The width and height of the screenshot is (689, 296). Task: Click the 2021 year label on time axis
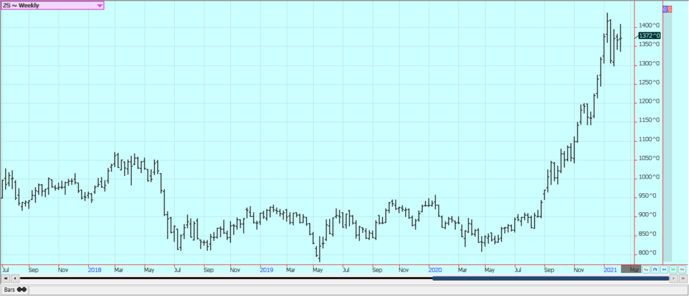pyautogui.click(x=610, y=270)
